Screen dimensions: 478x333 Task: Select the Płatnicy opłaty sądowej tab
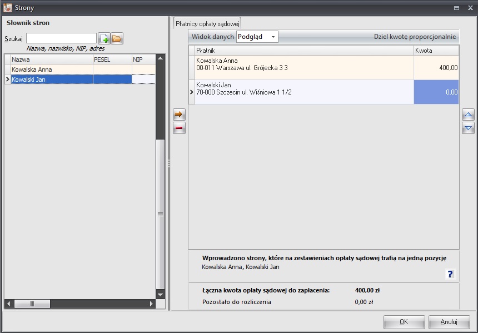pos(207,23)
